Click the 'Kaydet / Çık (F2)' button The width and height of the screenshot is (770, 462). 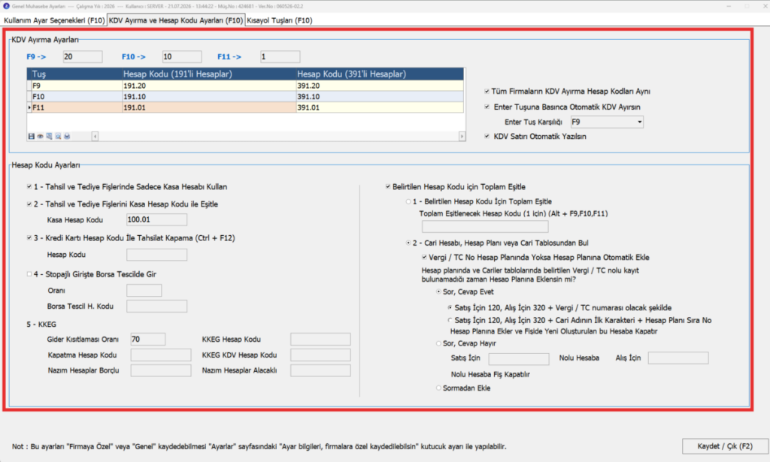coord(725,446)
